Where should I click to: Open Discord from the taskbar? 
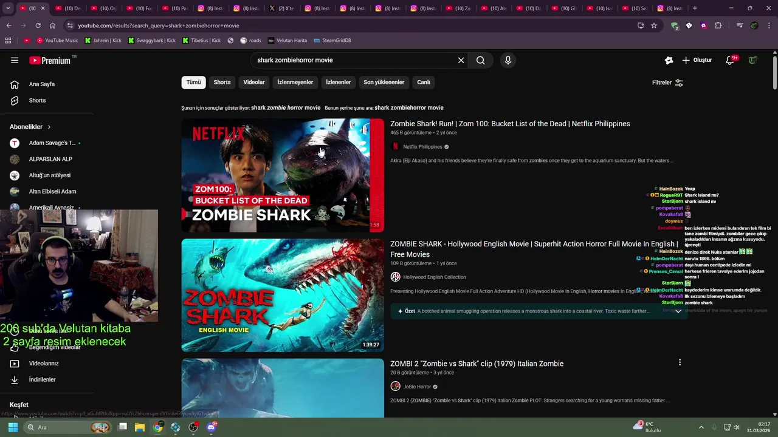[x=211, y=427]
